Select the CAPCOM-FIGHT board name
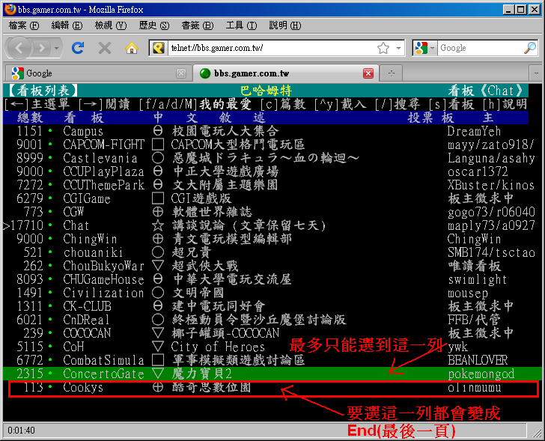This screenshot has height=441, width=545. point(103,145)
